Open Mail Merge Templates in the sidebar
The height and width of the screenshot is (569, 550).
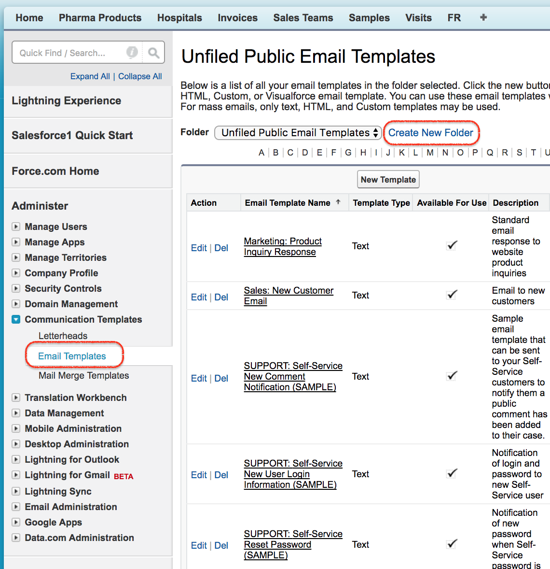84,375
